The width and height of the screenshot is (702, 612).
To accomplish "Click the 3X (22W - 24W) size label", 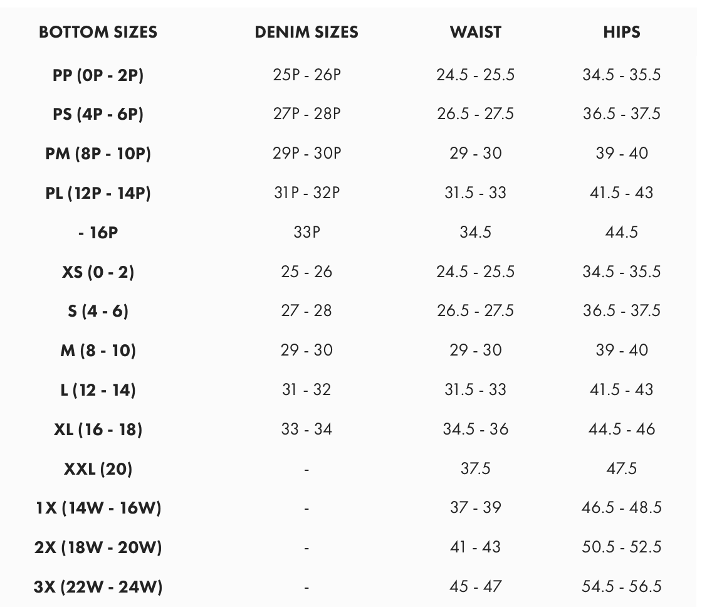I will [98, 587].
